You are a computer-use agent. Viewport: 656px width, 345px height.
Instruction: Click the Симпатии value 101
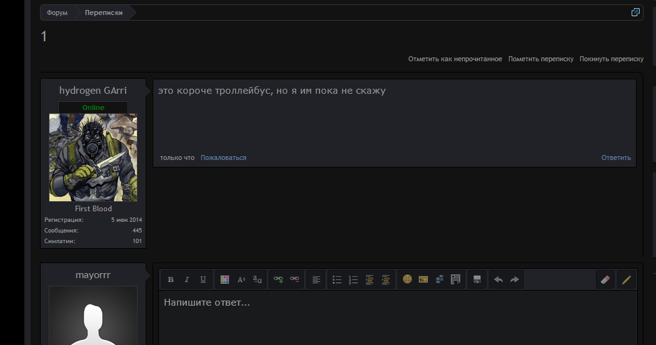click(137, 241)
